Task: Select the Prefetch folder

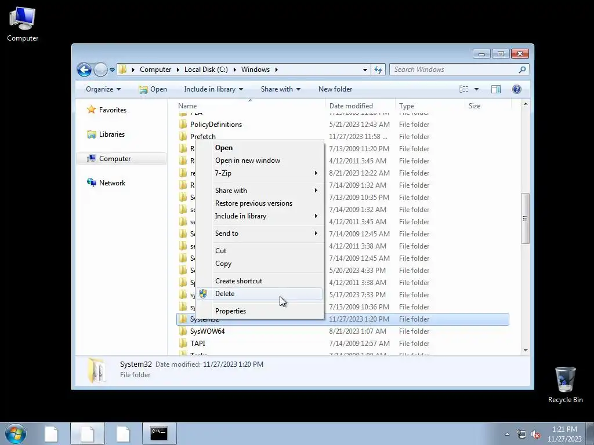Action: pyautogui.click(x=202, y=137)
